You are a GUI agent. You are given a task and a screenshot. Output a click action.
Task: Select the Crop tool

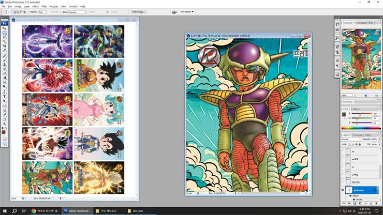click(x=4, y=45)
